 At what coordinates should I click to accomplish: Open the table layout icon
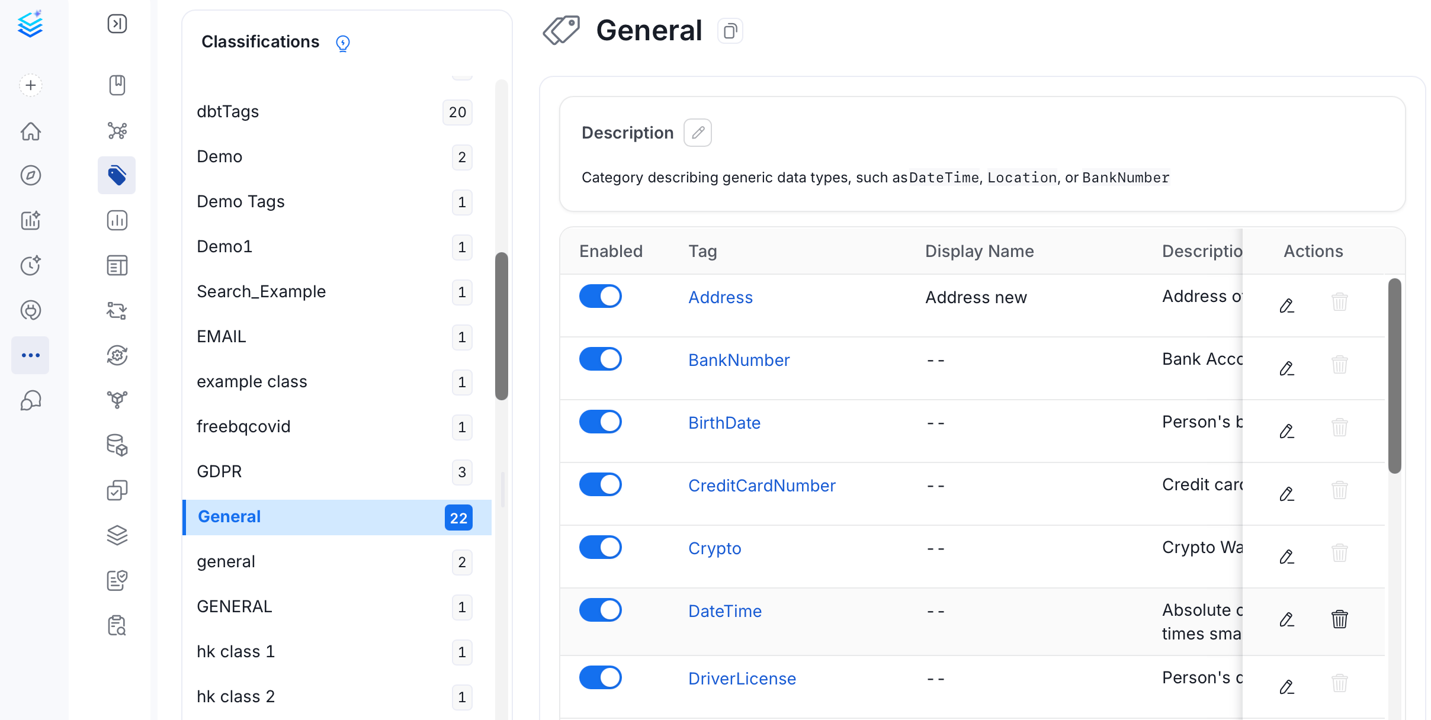(x=117, y=265)
